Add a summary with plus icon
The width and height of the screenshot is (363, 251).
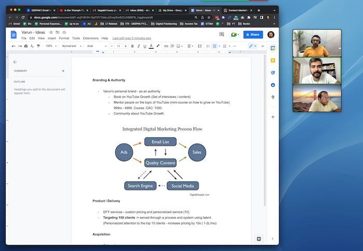[63, 71]
